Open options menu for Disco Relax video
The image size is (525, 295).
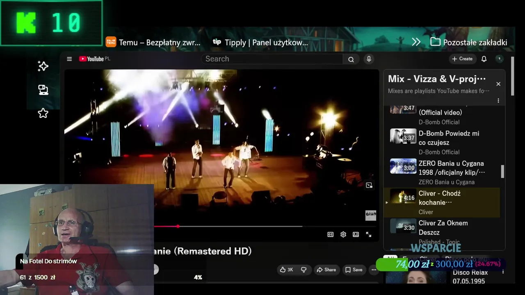point(503,272)
